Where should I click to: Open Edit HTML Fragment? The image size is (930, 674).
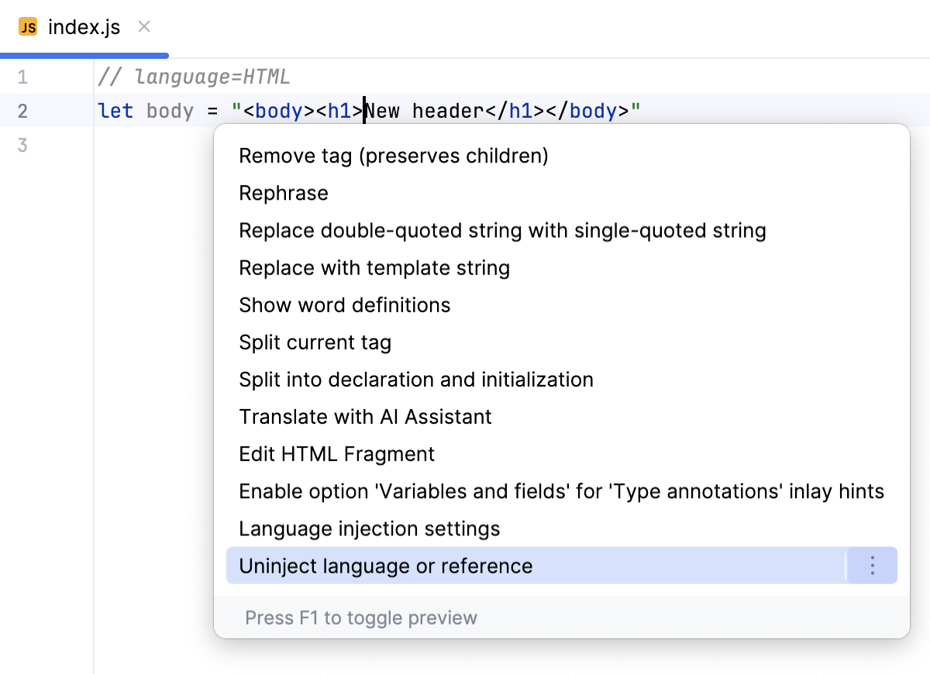(336, 453)
